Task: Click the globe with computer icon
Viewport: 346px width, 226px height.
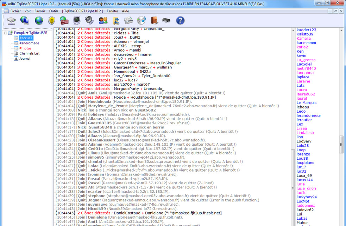Action: coord(25,20)
